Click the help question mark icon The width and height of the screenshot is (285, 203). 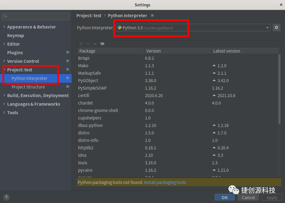click(x=6, y=197)
